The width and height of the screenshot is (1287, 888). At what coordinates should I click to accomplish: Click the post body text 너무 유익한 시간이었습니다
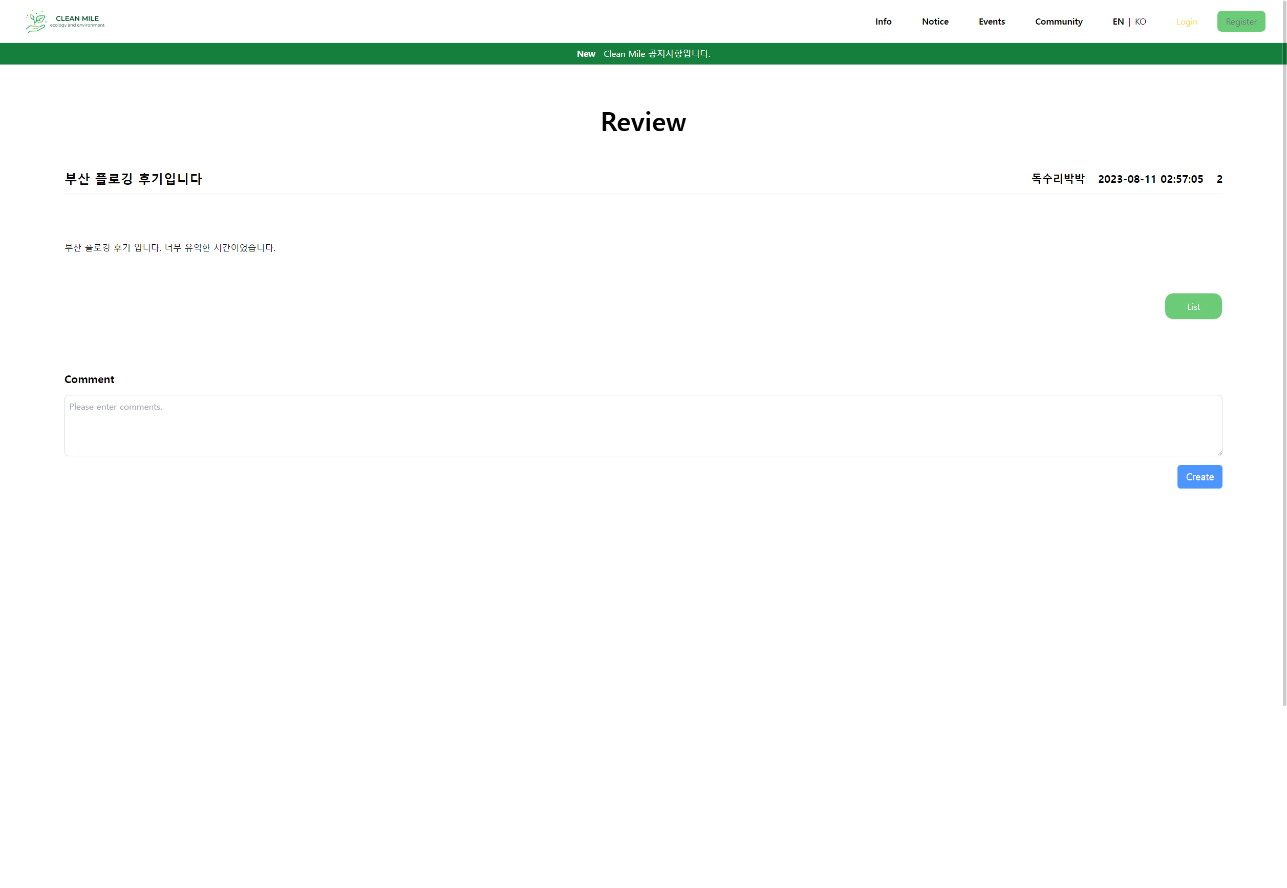[220, 247]
